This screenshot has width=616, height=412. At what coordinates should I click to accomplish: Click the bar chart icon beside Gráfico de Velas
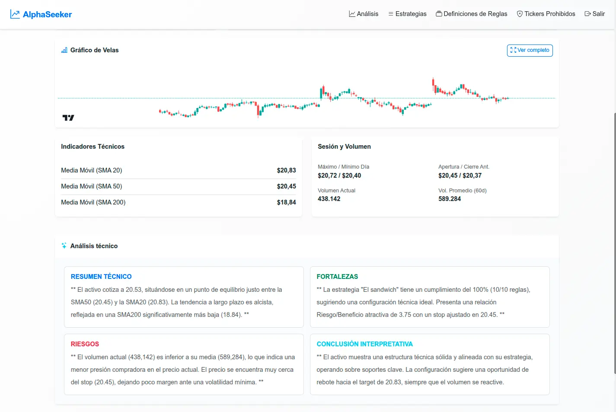click(x=64, y=50)
